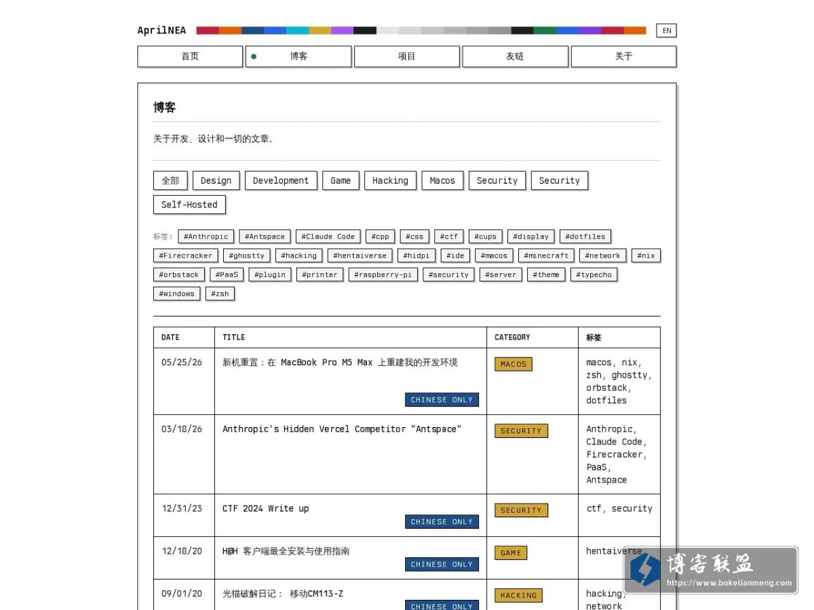Select the #display tag
814x610 pixels.
(x=531, y=237)
